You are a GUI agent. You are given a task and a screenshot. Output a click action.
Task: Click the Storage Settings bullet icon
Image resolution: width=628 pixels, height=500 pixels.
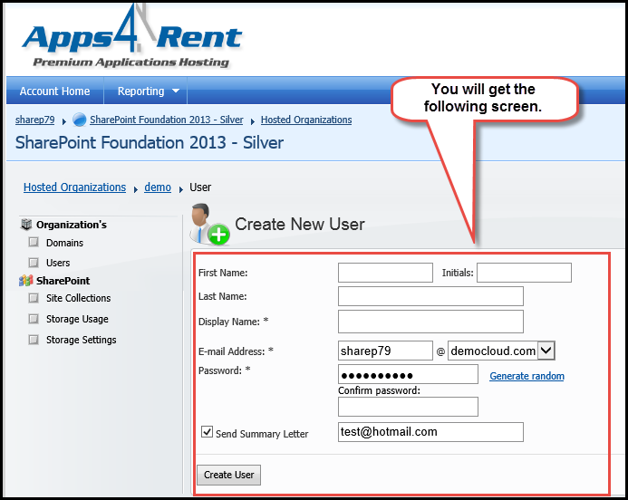coord(34,340)
